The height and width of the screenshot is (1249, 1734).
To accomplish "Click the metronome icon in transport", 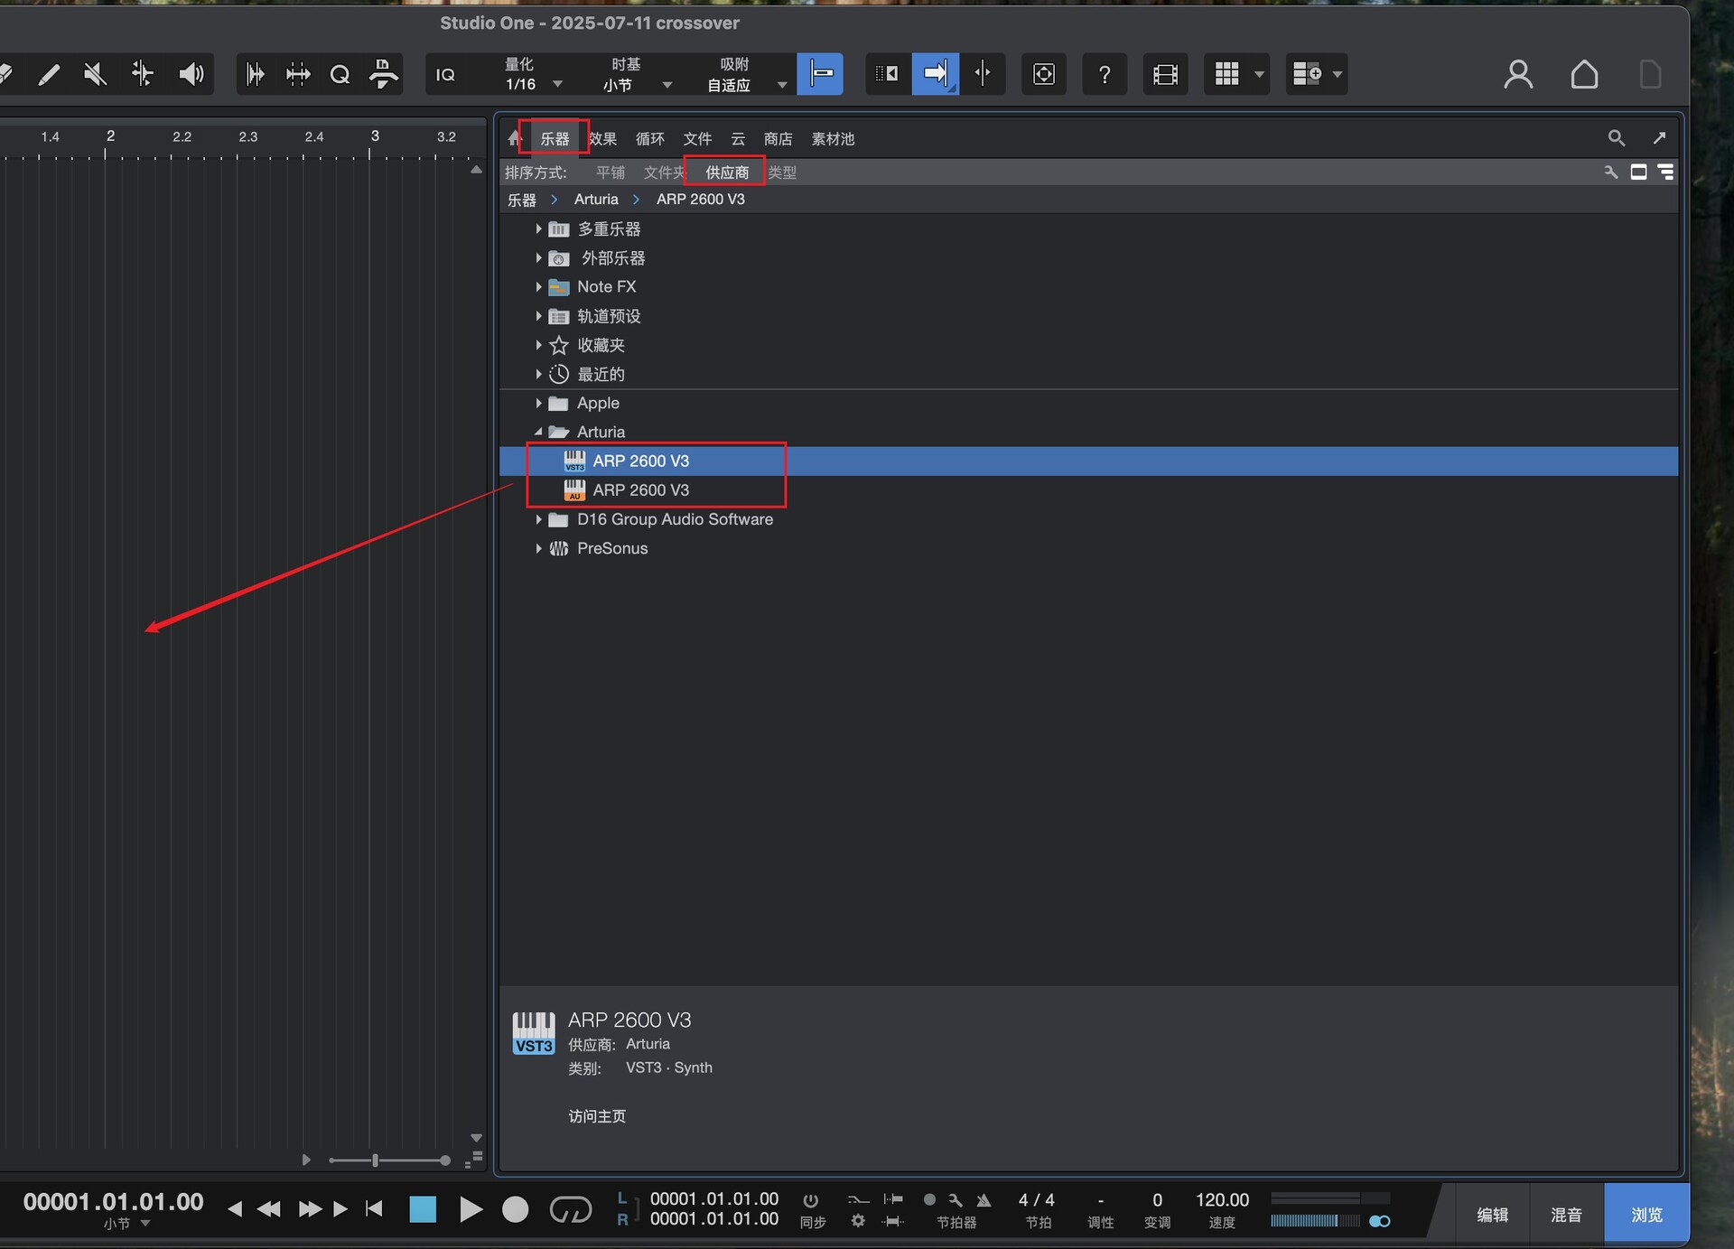I will tap(984, 1199).
